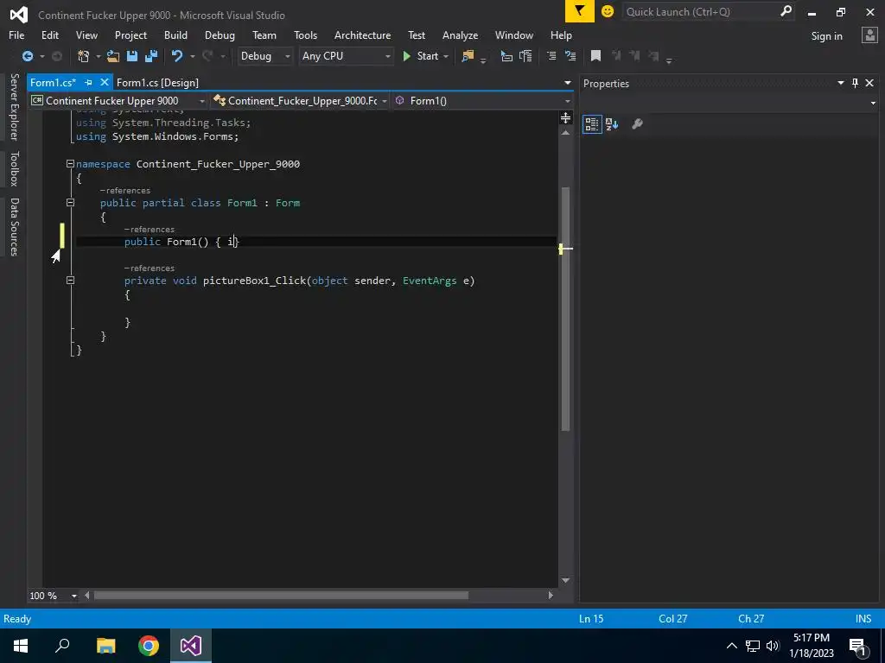Pin the Form1.cs tab
Screen dimensions: 885x663
[x=89, y=82]
